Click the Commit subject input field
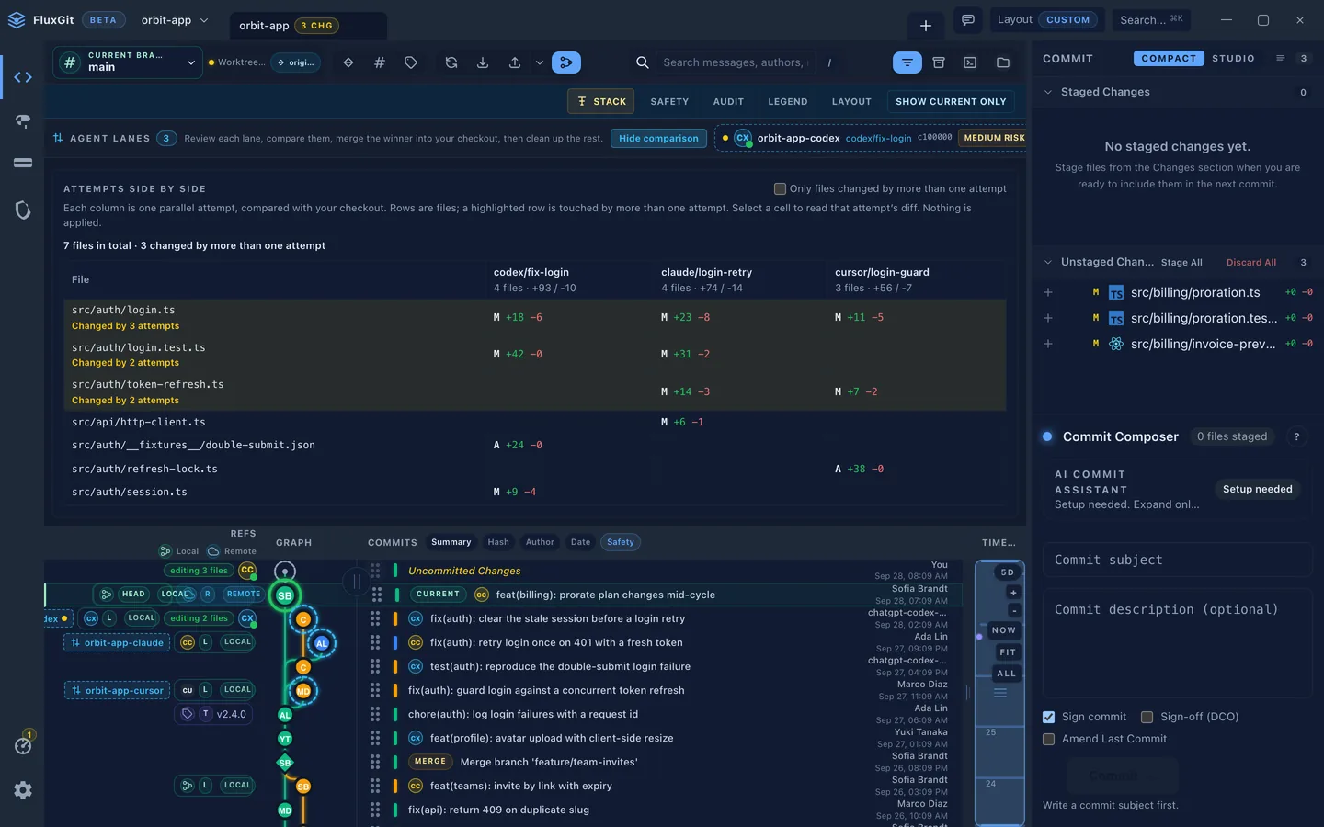The width and height of the screenshot is (1324, 827). [x=1177, y=560]
